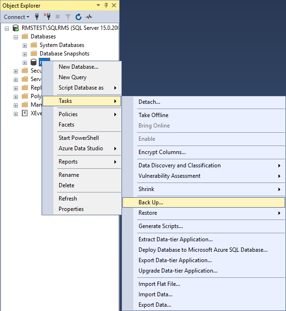Choose Extract Data-tier Application...
This screenshot has width=286, height=311.
point(204,239)
